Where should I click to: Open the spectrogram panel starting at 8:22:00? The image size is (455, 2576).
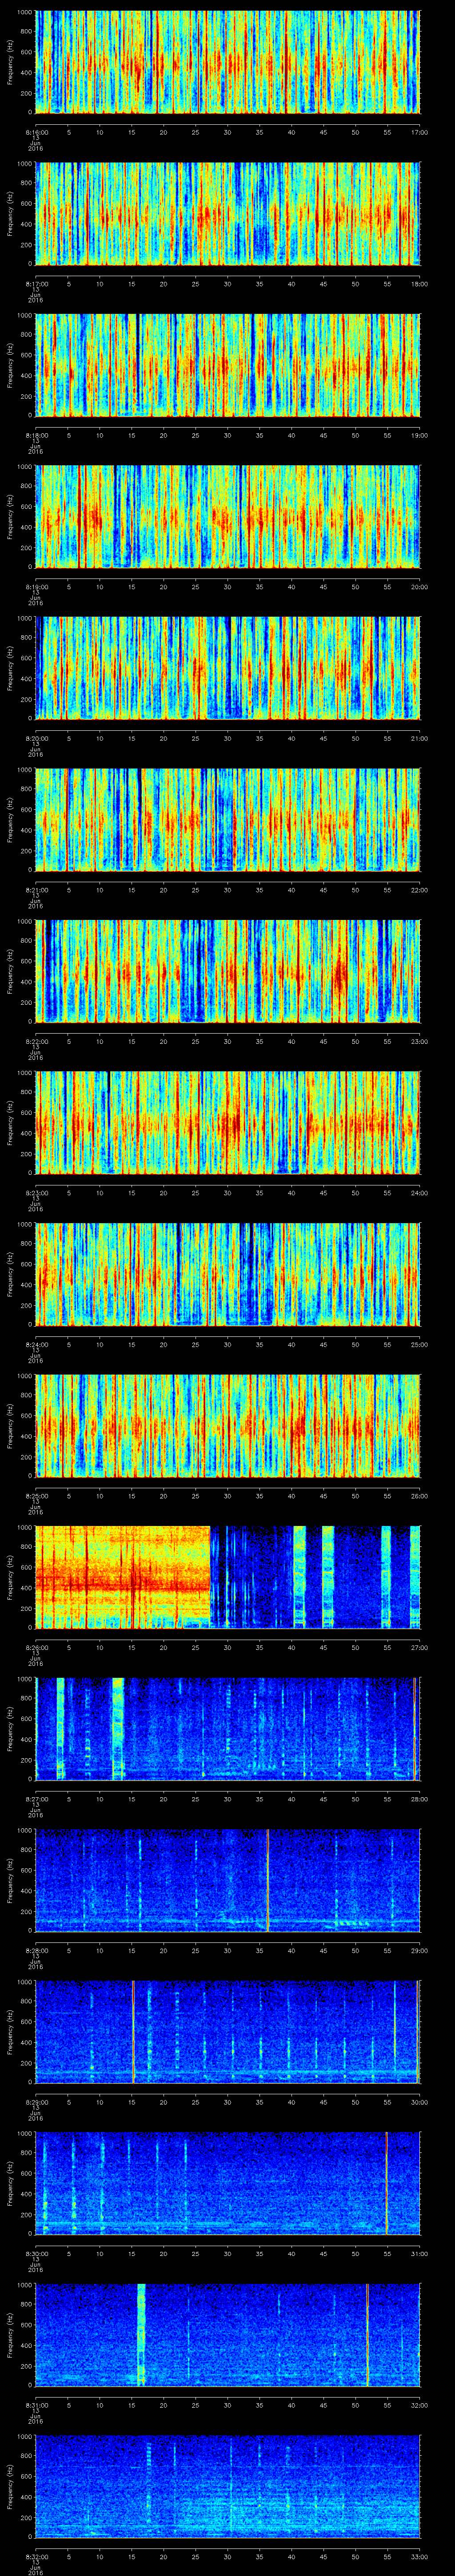click(x=228, y=971)
